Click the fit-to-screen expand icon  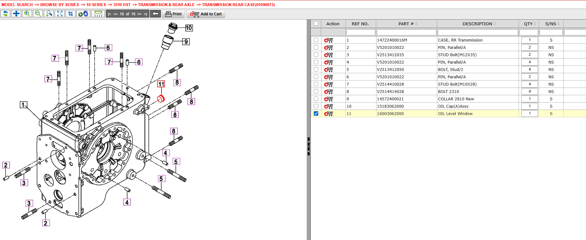[60, 14]
